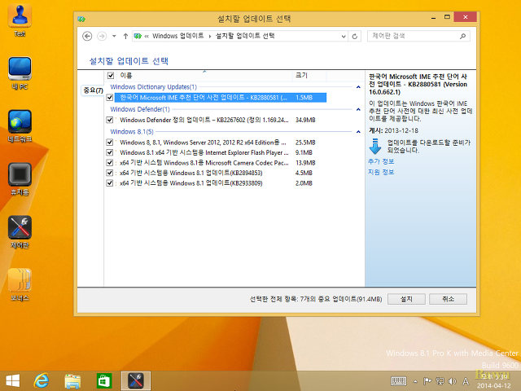Open the 휴지통 recycle bin icon
The image size is (521, 391).
tap(20, 178)
